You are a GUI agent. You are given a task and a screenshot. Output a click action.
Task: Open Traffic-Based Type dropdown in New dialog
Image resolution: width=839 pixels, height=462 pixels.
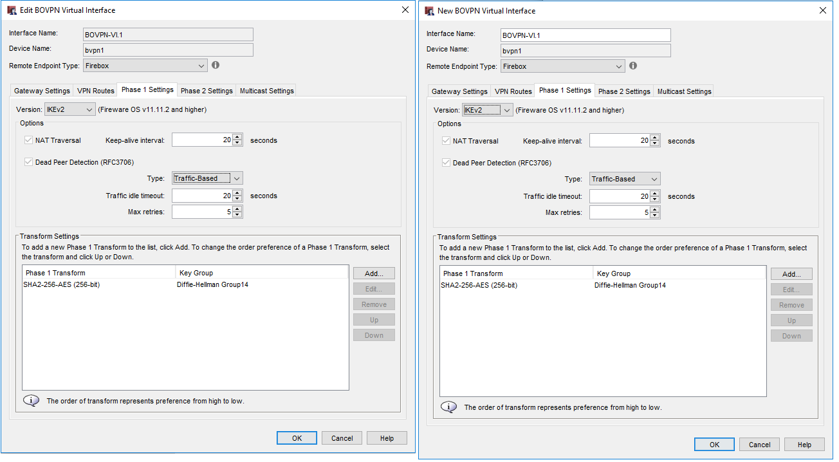coord(625,179)
